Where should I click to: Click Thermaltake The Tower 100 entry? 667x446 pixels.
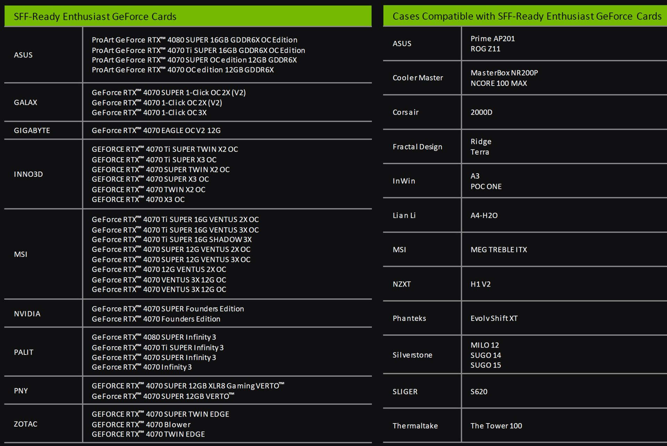496,426
